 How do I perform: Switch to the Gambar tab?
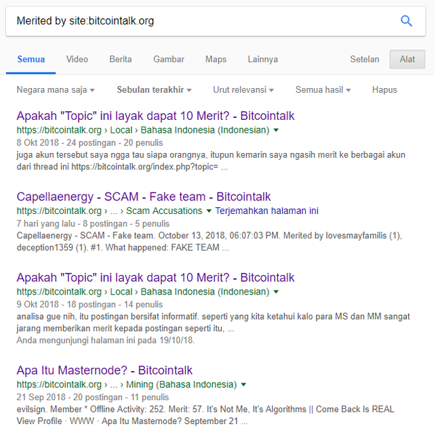(x=169, y=59)
